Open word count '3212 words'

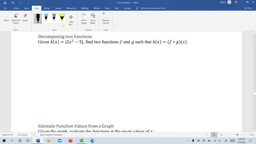(23, 135)
